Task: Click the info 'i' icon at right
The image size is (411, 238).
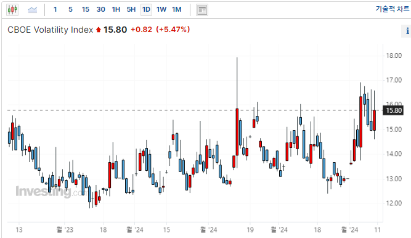Action: 407,31
